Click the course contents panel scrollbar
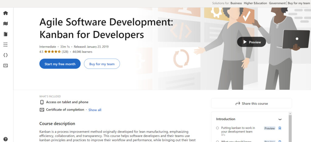The height and width of the screenshot is (142, 311). pos(290,127)
